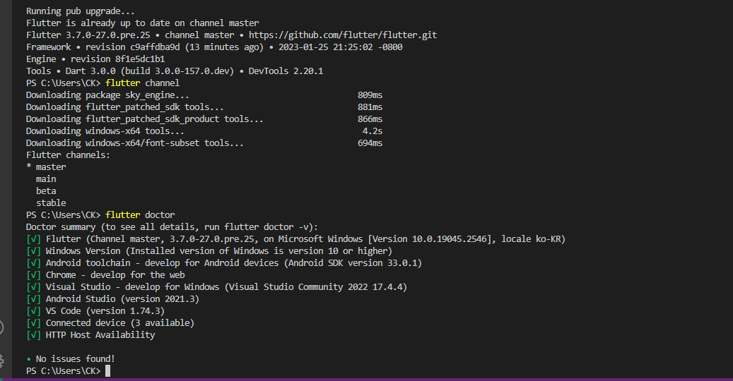The image size is (733, 381).
Task: Click 'Downloading flutter_patched_sdk tools...' line
Action: coord(125,107)
